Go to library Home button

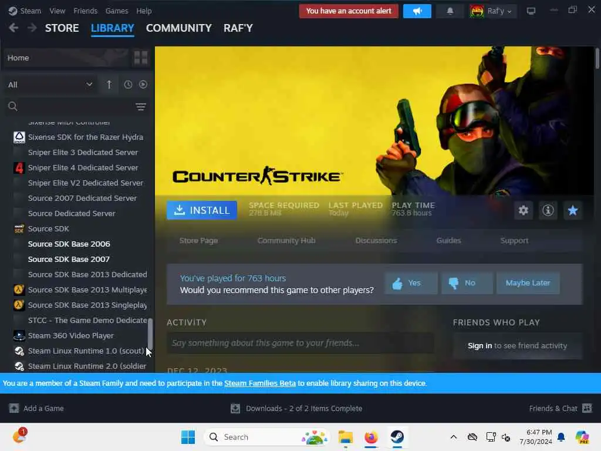66,58
